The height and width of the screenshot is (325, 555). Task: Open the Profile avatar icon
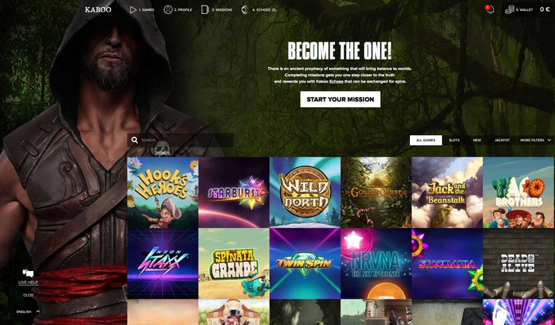[168, 10]
